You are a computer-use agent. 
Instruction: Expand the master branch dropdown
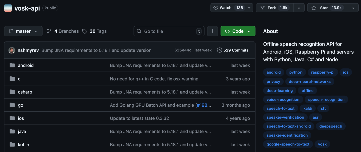pos(23,31)
